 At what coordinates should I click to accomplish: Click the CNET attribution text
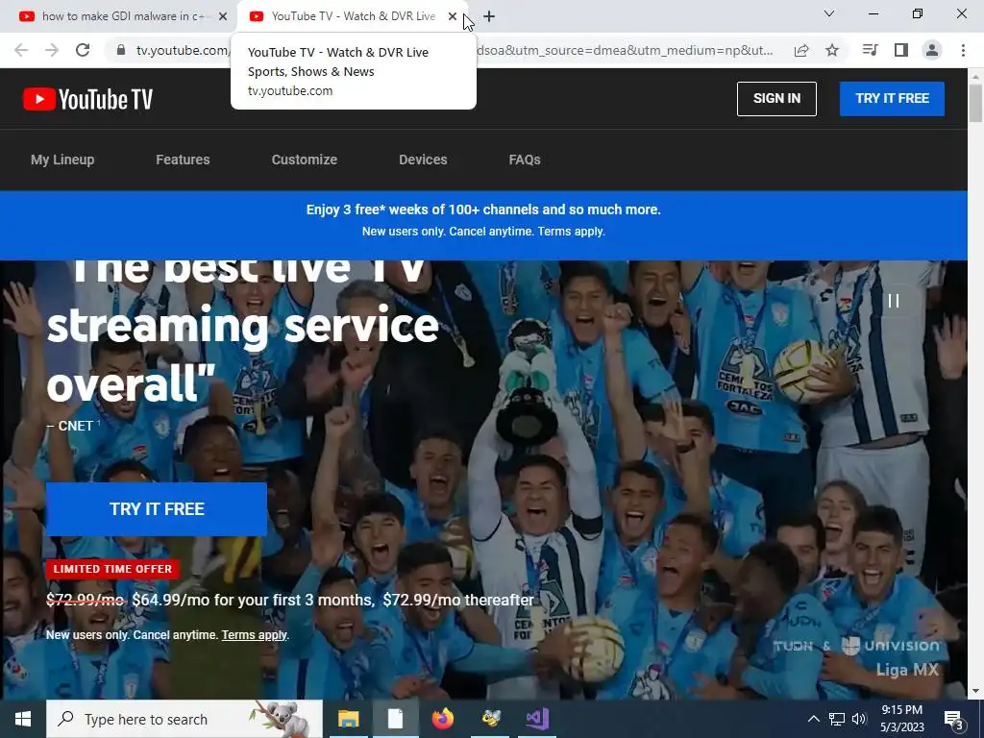click(x=70, y=426)
